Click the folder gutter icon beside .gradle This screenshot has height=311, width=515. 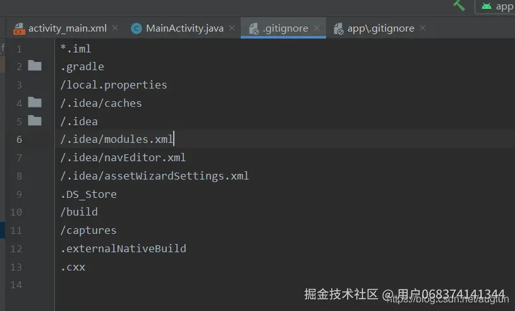pos(35,66)
